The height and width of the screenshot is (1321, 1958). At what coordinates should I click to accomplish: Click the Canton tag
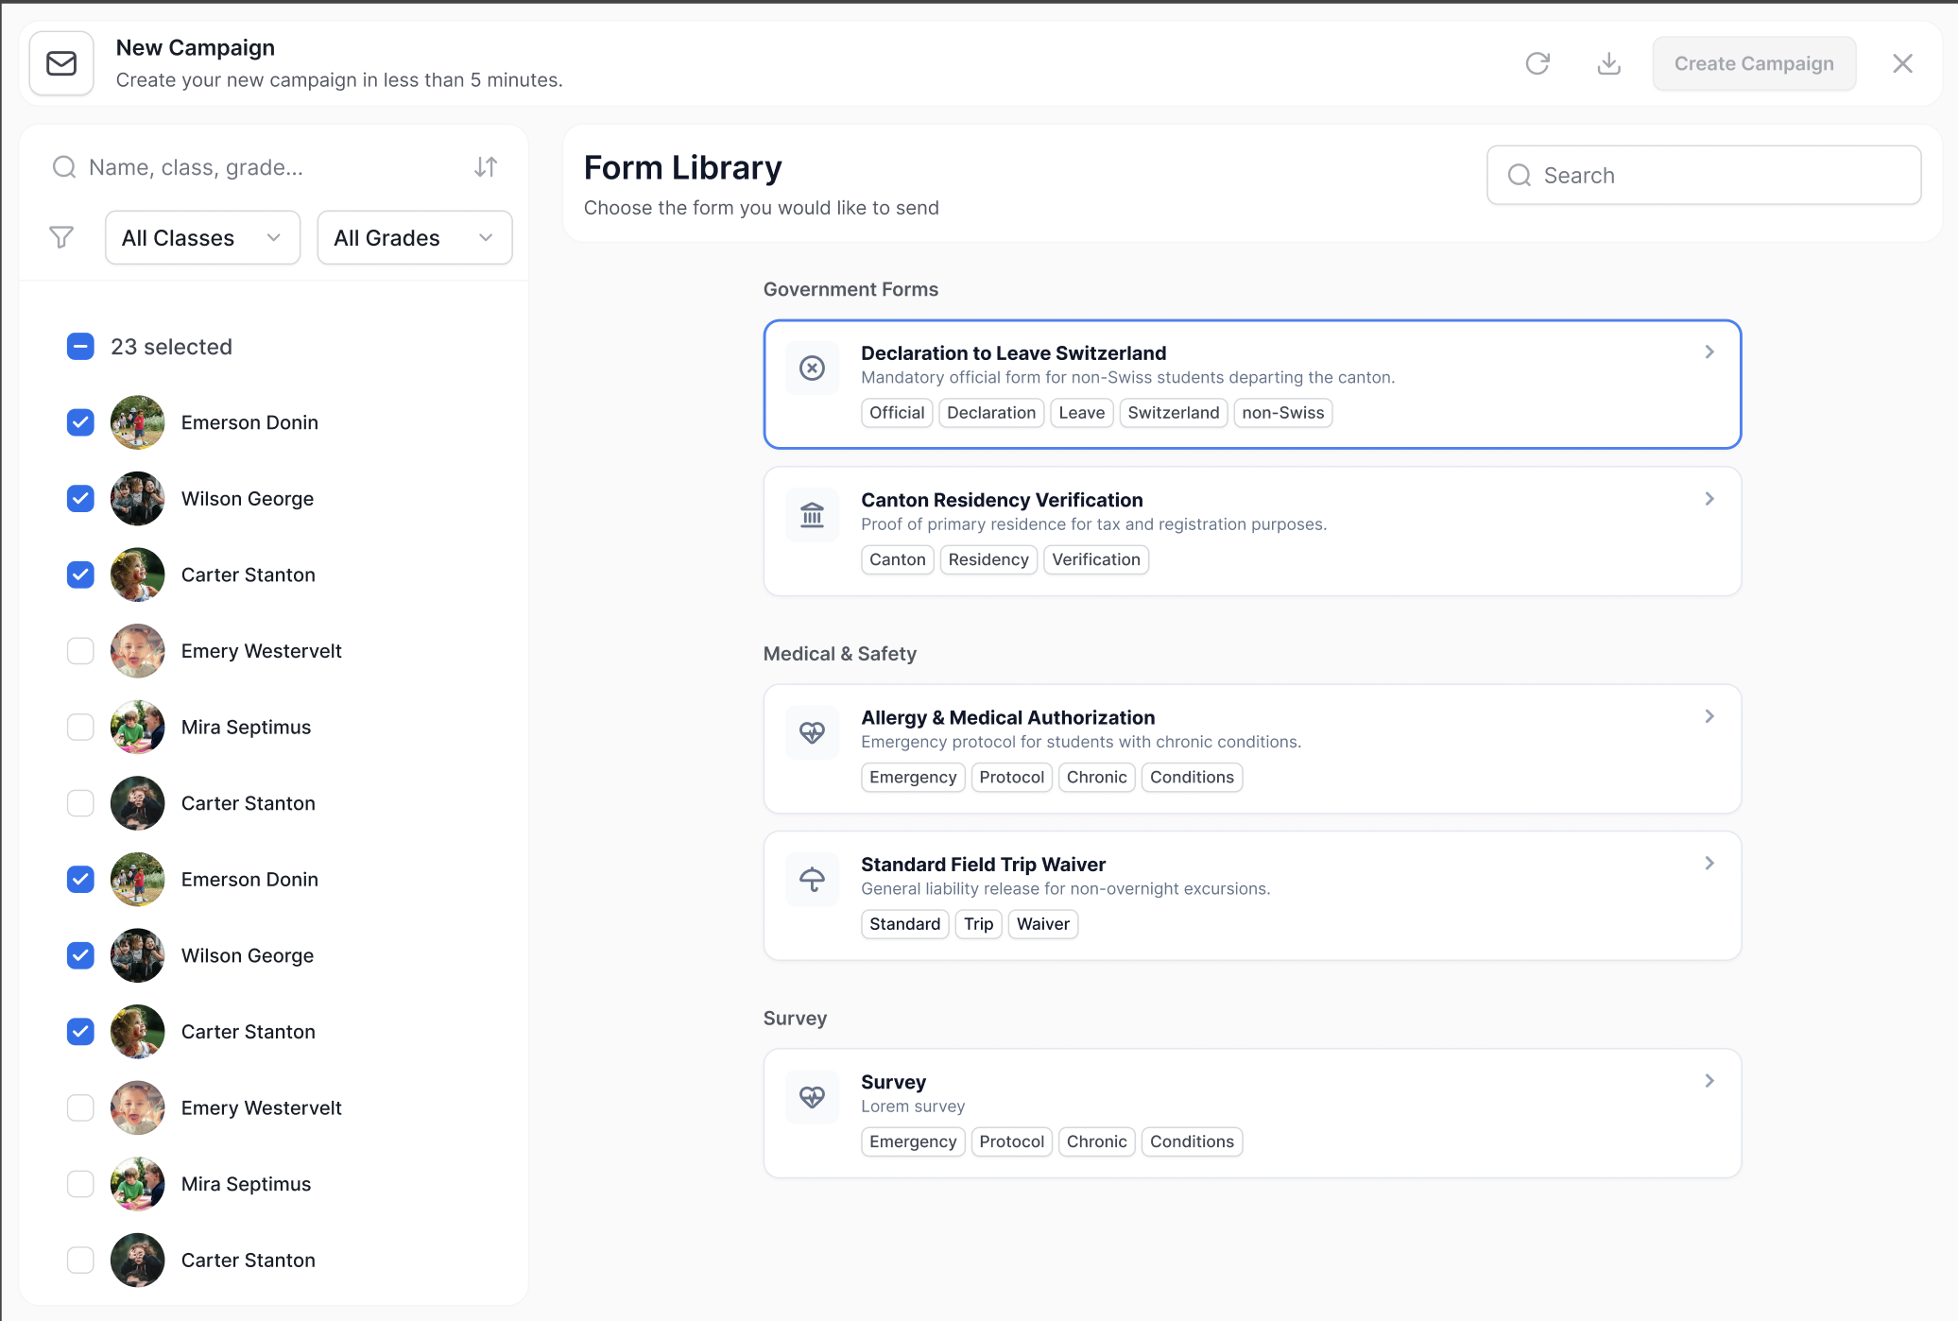[x=897, y=559]
